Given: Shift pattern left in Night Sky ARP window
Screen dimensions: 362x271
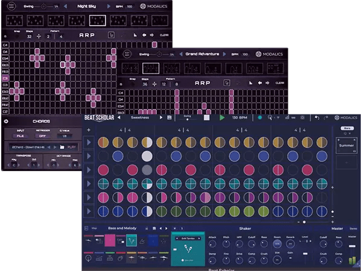Looking at the screenshot, I should [x=144, y=35].
